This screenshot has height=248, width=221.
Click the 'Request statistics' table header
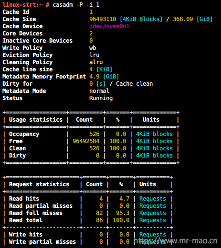click(x=39, y=184)
